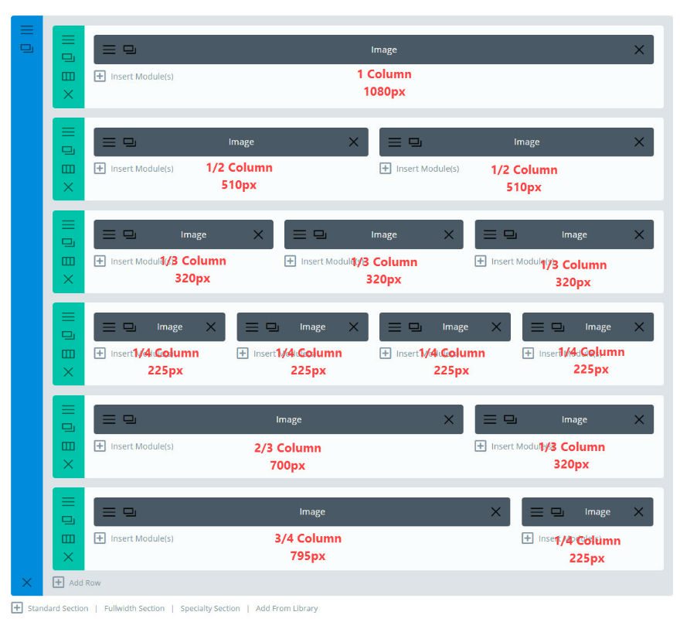Clone the 2/3 plus 1/3 row
680x622 pixels.
(68, 428)
